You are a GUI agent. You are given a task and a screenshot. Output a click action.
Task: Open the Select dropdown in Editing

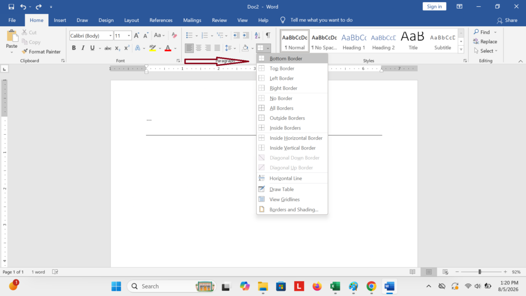pyautogui.click(x=486, y=51)
